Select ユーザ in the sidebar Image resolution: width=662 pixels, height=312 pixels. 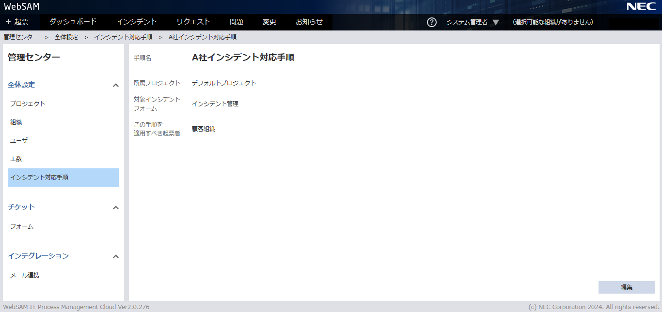(19, 141)
